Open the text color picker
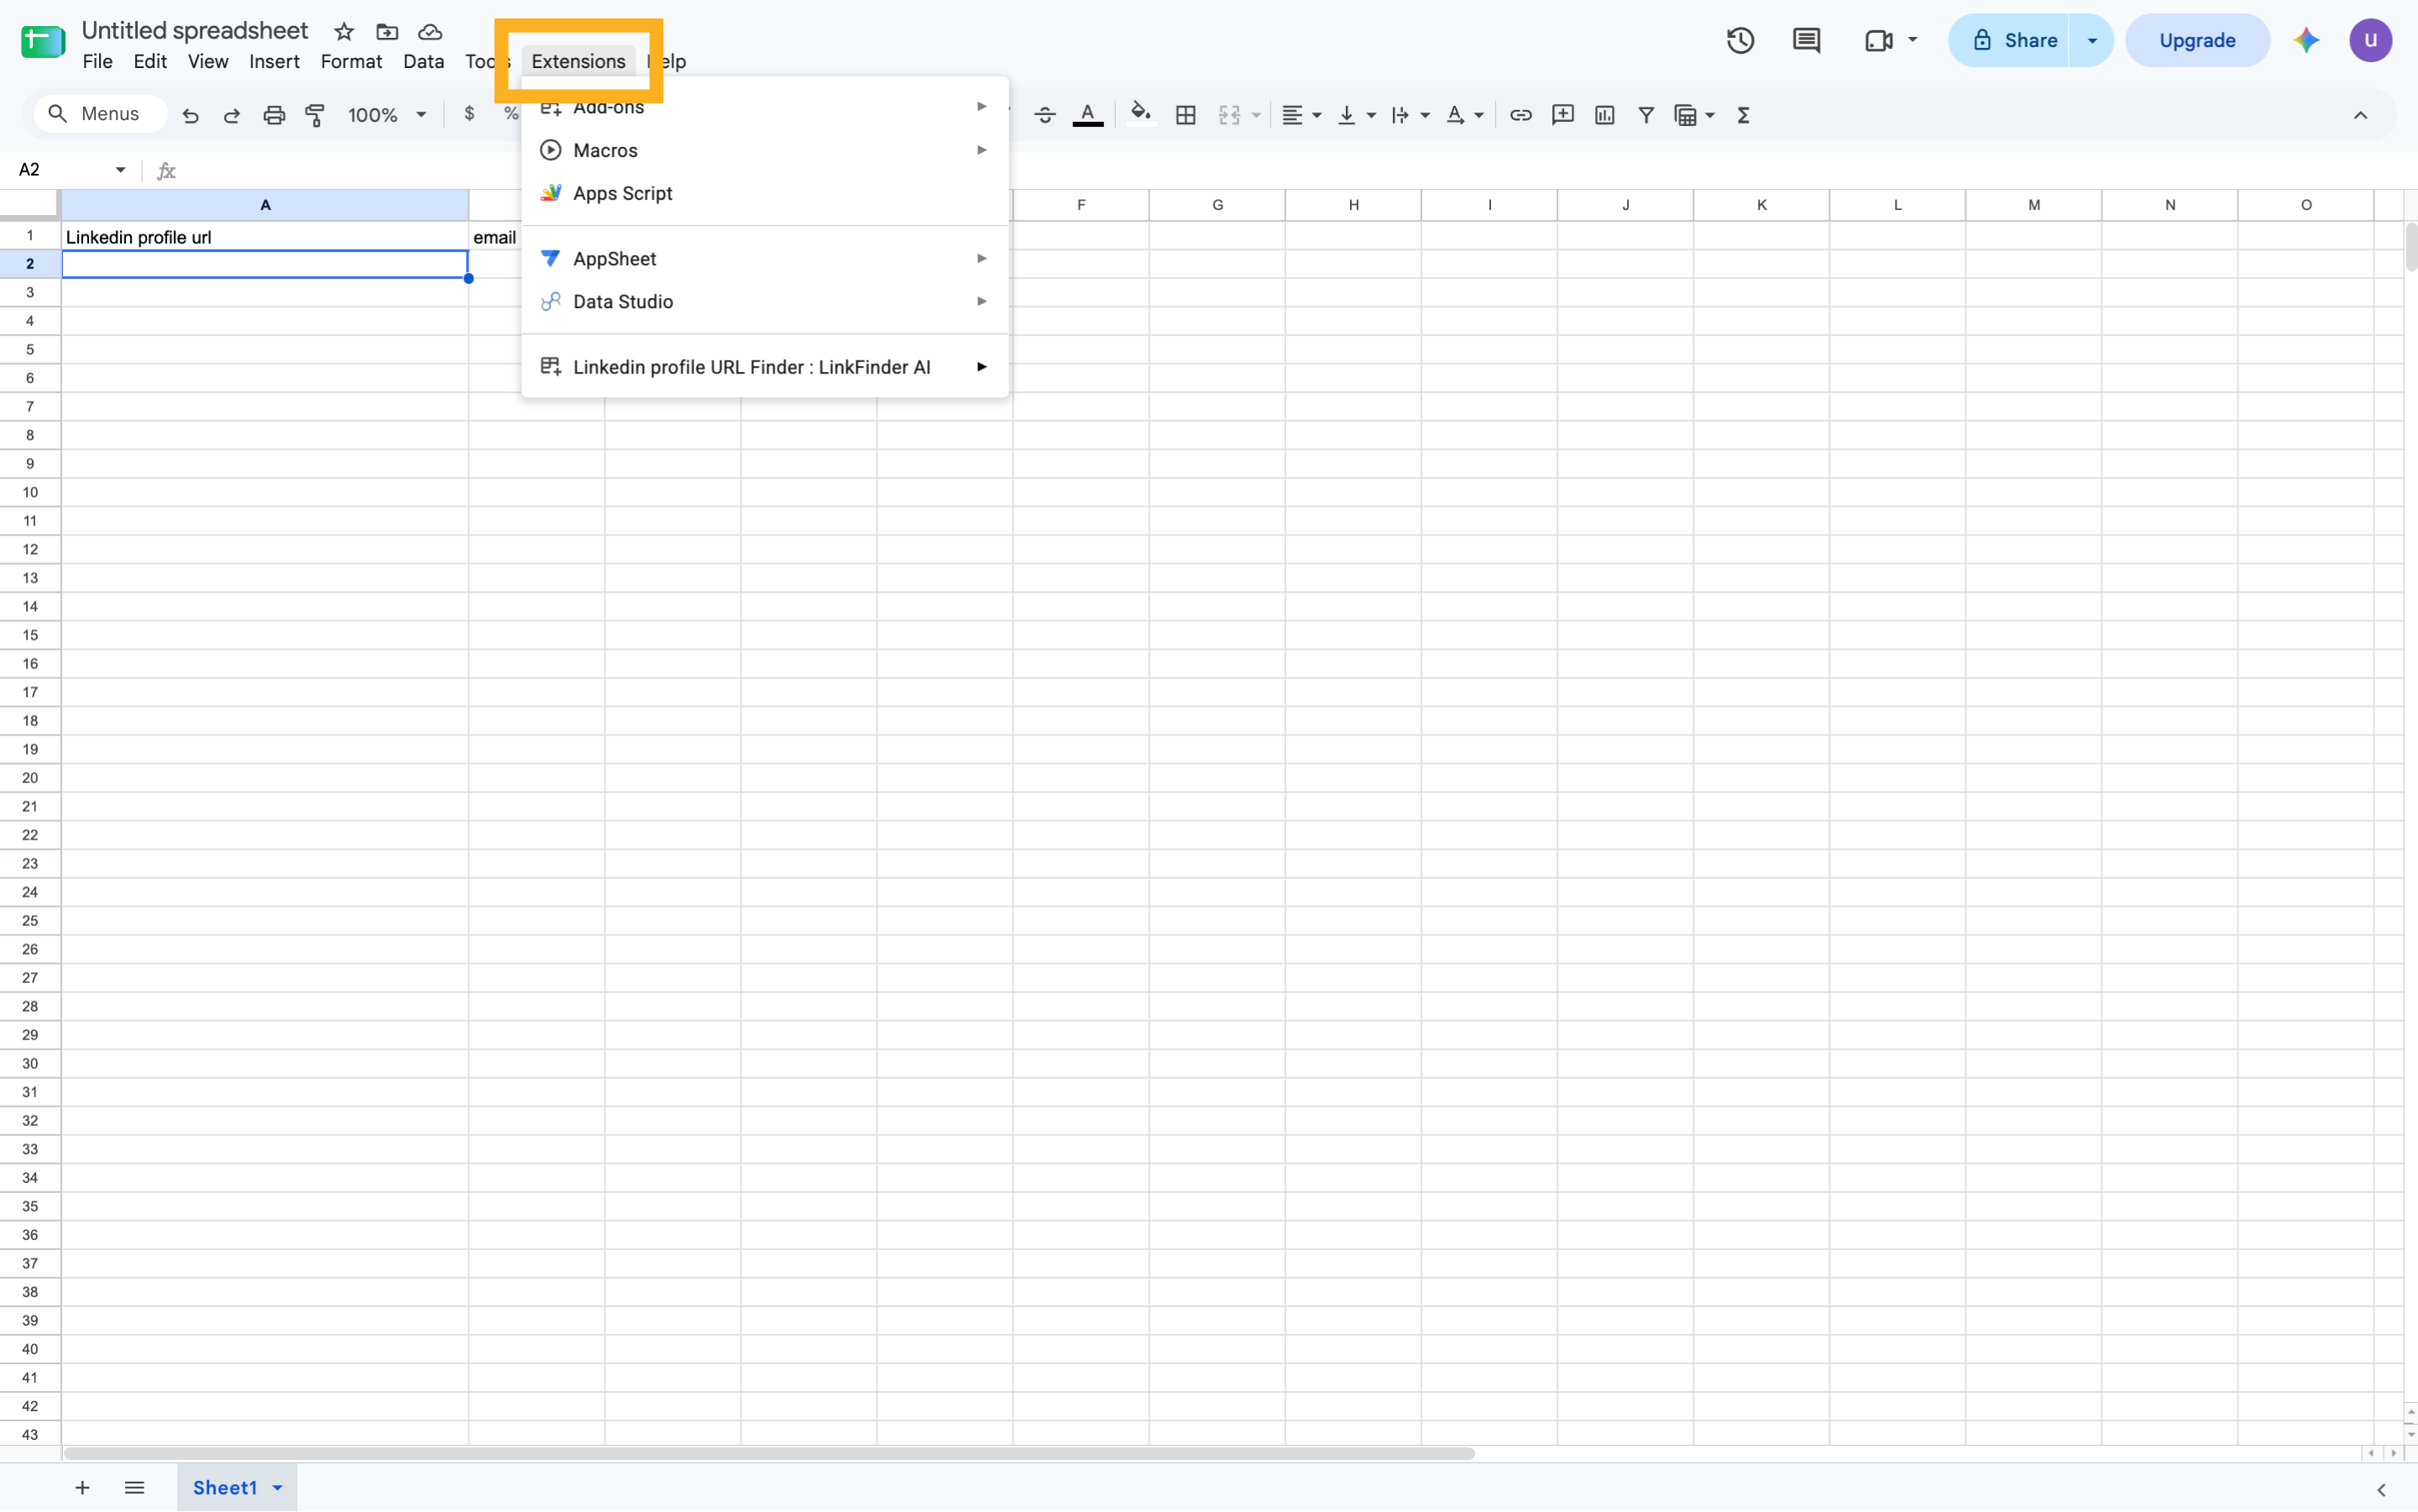Viewport: 2418px width, 1512px height. (1088, 115)
